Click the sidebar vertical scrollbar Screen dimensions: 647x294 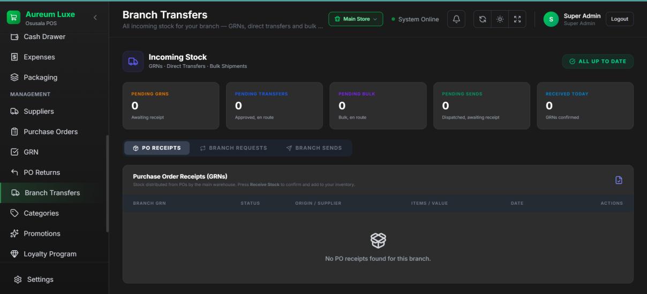(x=107, y=183)
